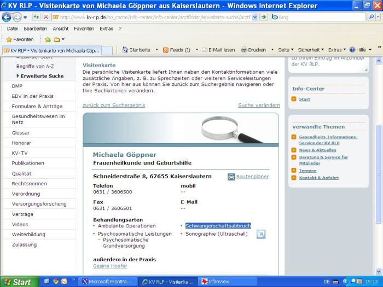Open the Favoriten menu
Image resolution: width=383 pixels, height=287 pixels.
[84, 28]
